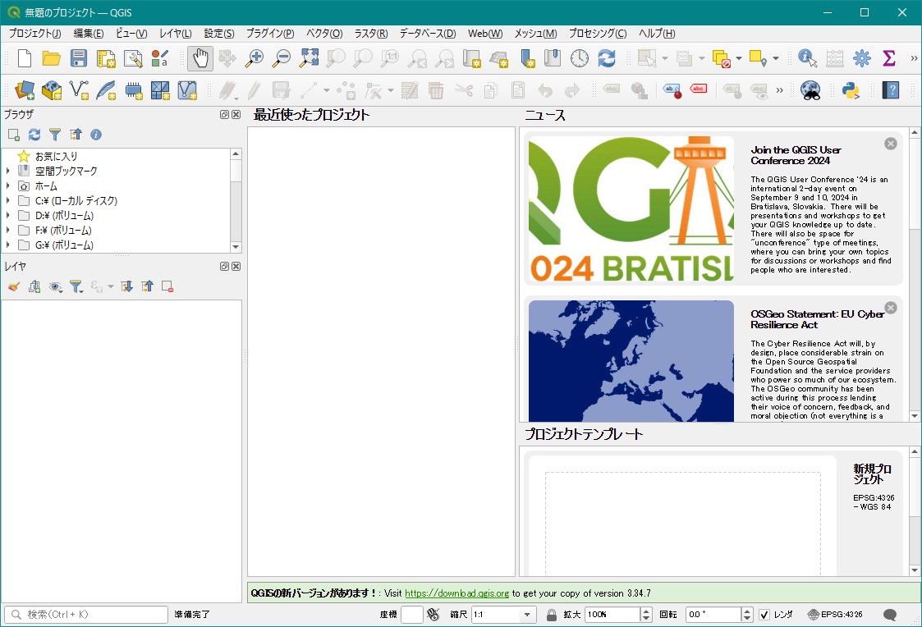Open new print layout icon
The height and width of the screenshot is (627, 922).
coord(106,58)
